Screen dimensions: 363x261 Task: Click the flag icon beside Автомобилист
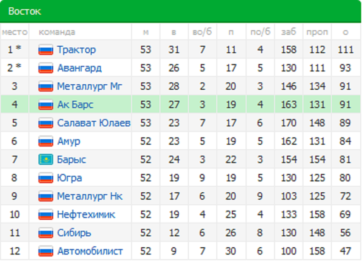46,251
